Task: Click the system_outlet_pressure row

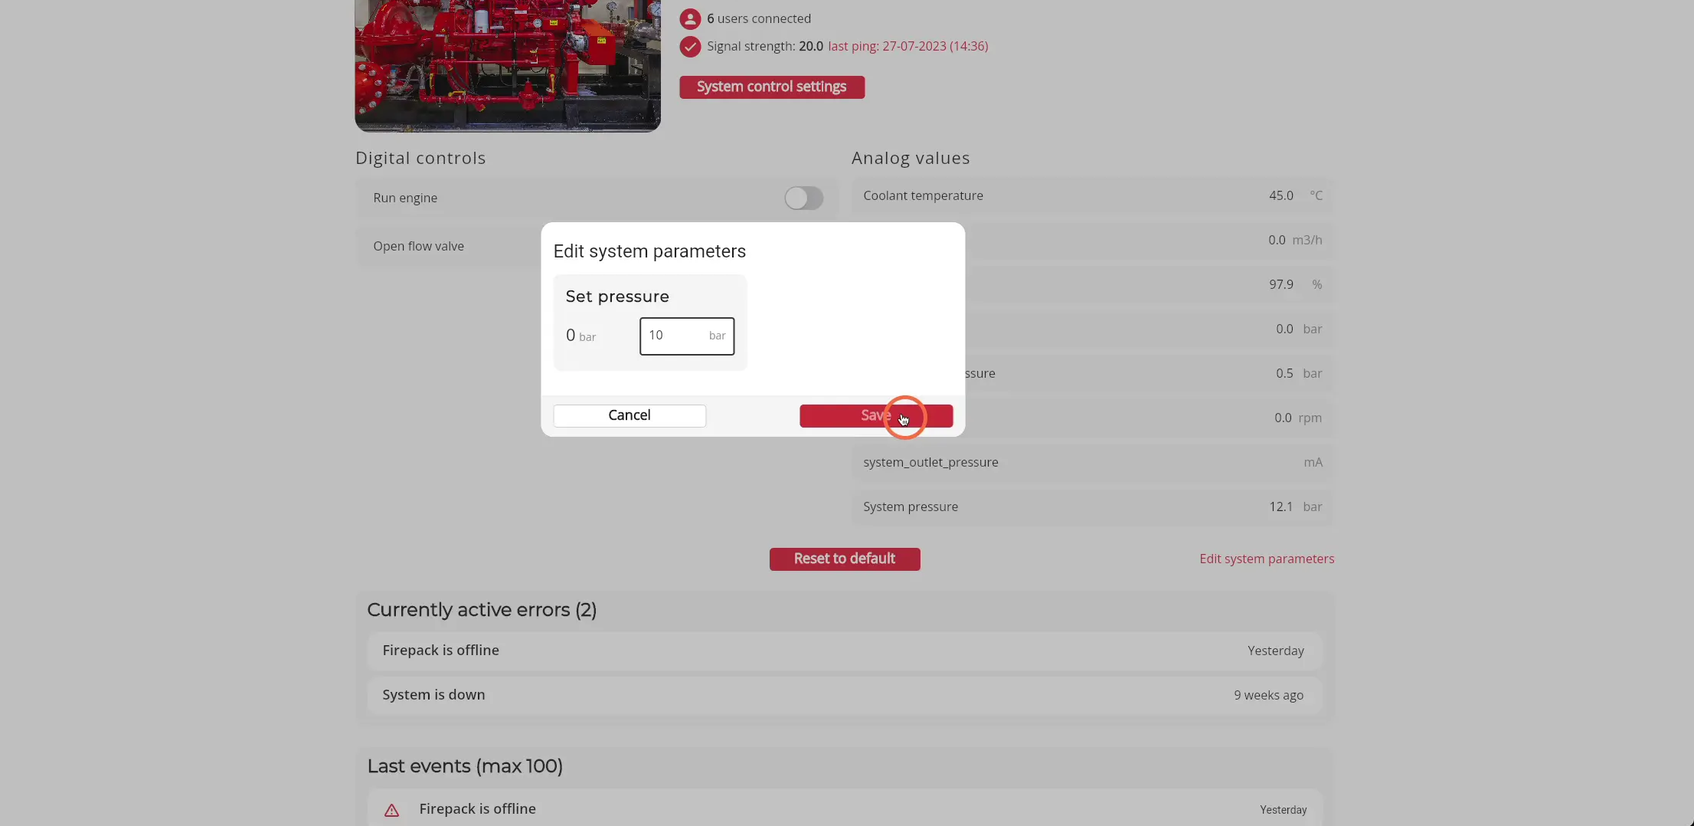Action: (1093, 462)
